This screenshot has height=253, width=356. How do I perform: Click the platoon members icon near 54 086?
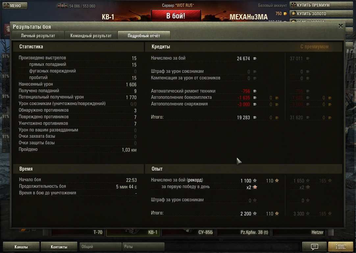62,6
